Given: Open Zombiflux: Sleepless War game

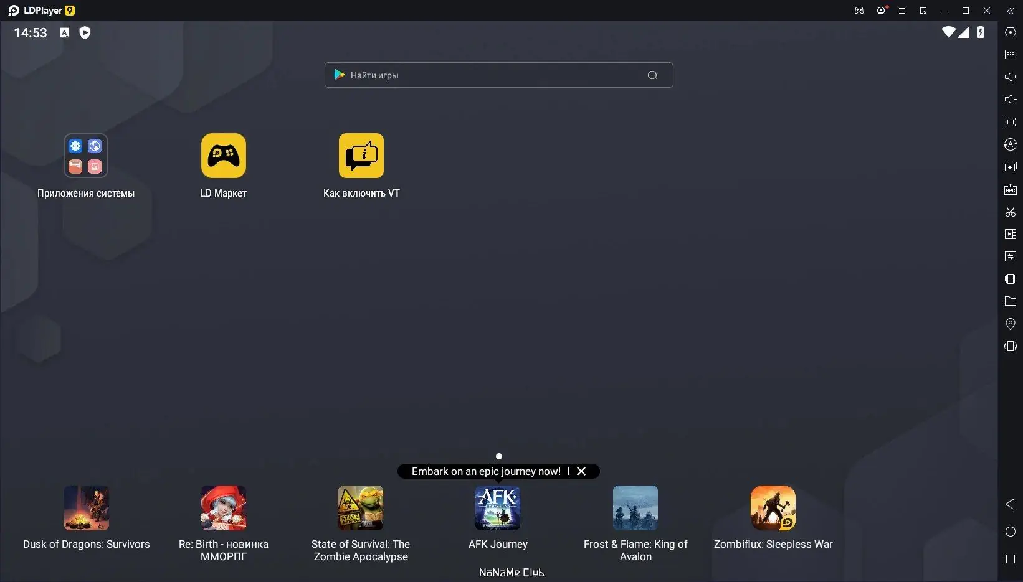Looking at the screenshot, I should pos(773,508).
